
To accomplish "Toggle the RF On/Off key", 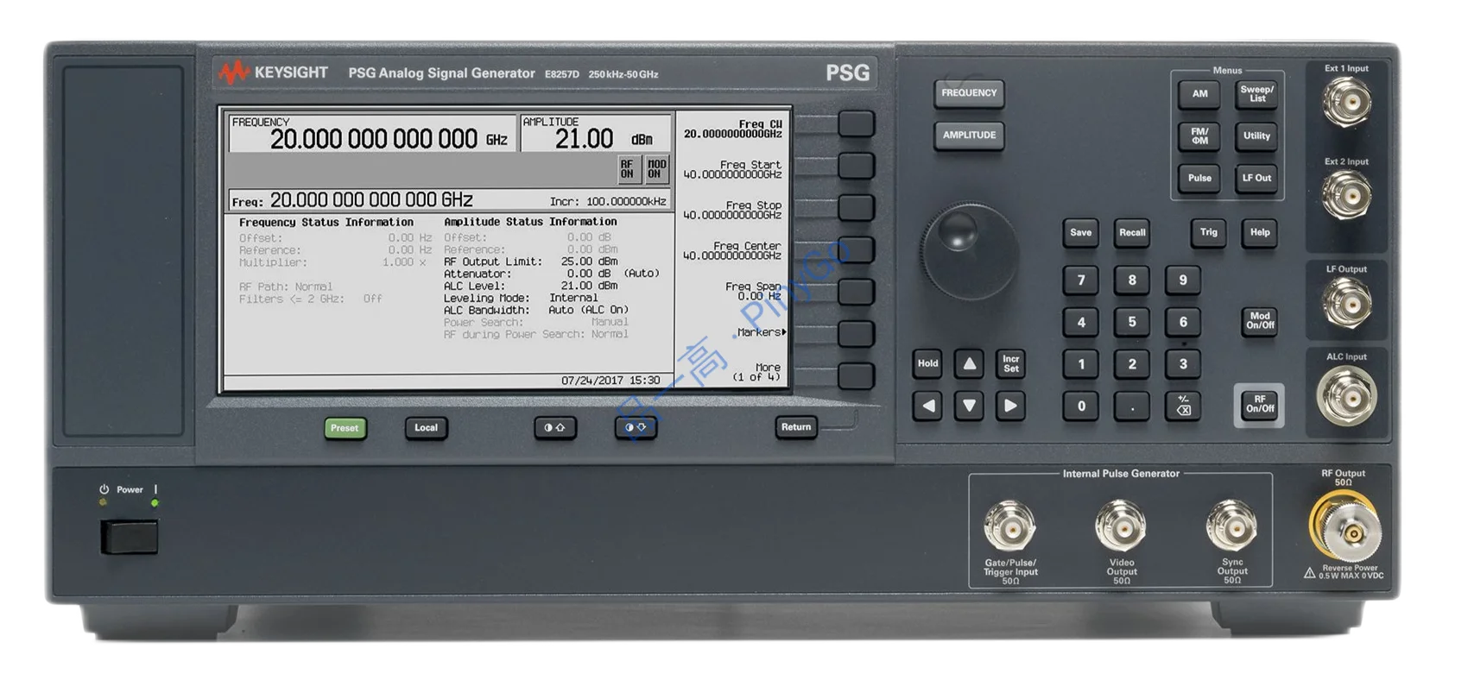I will coord(1260,405).
